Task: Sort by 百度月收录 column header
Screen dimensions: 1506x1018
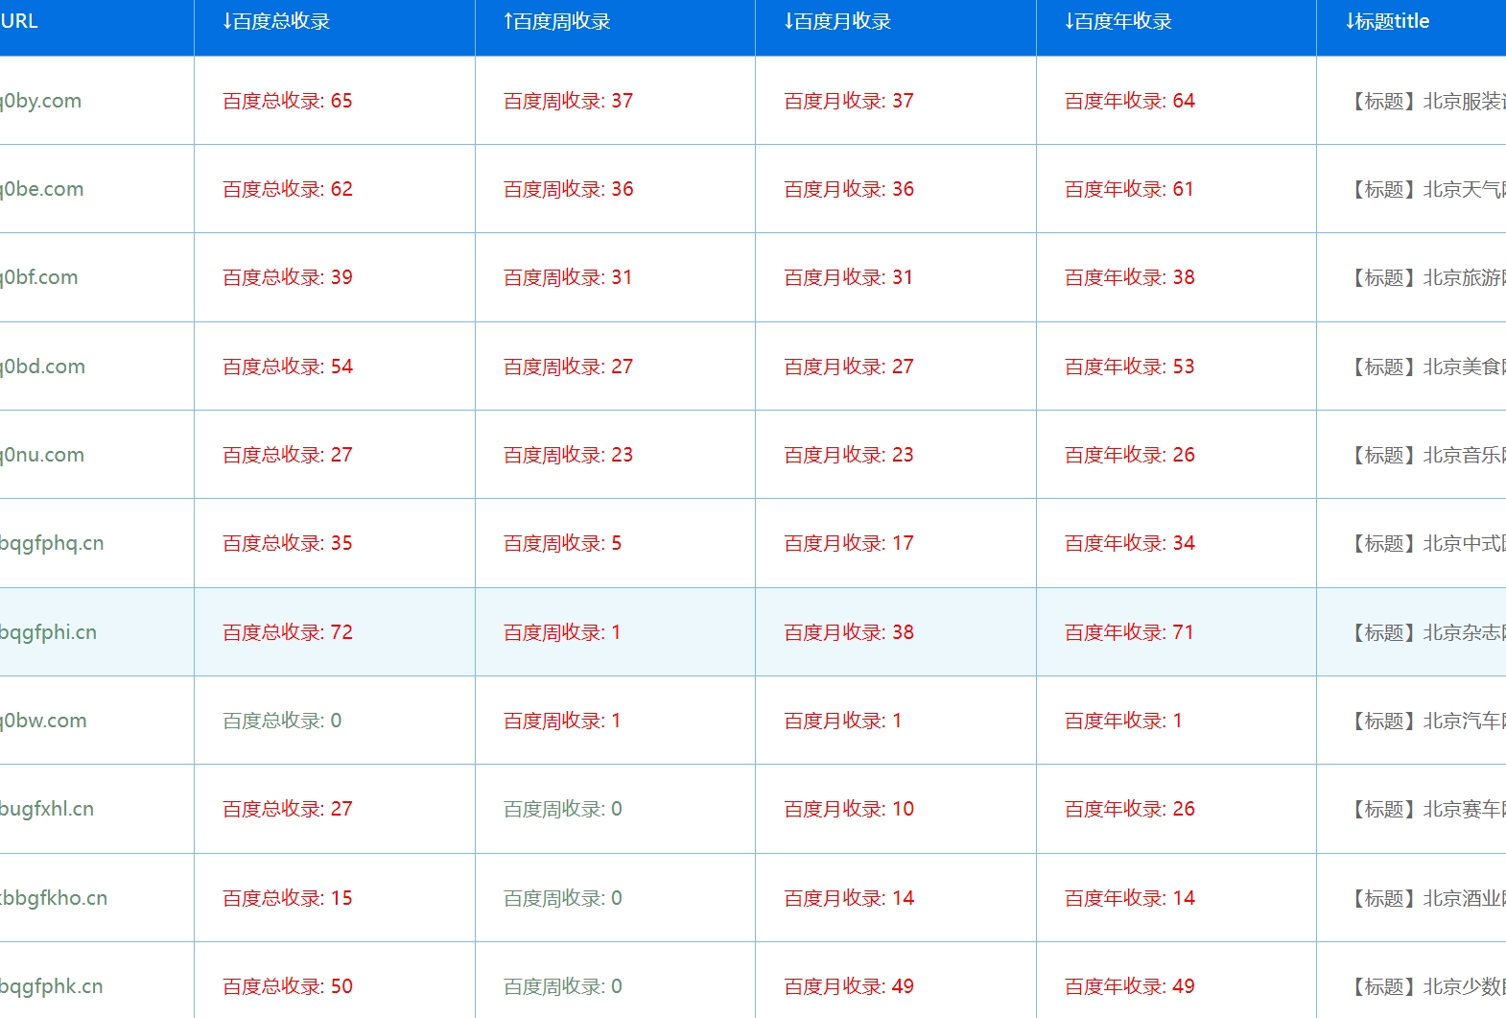Action: [837, 21]
